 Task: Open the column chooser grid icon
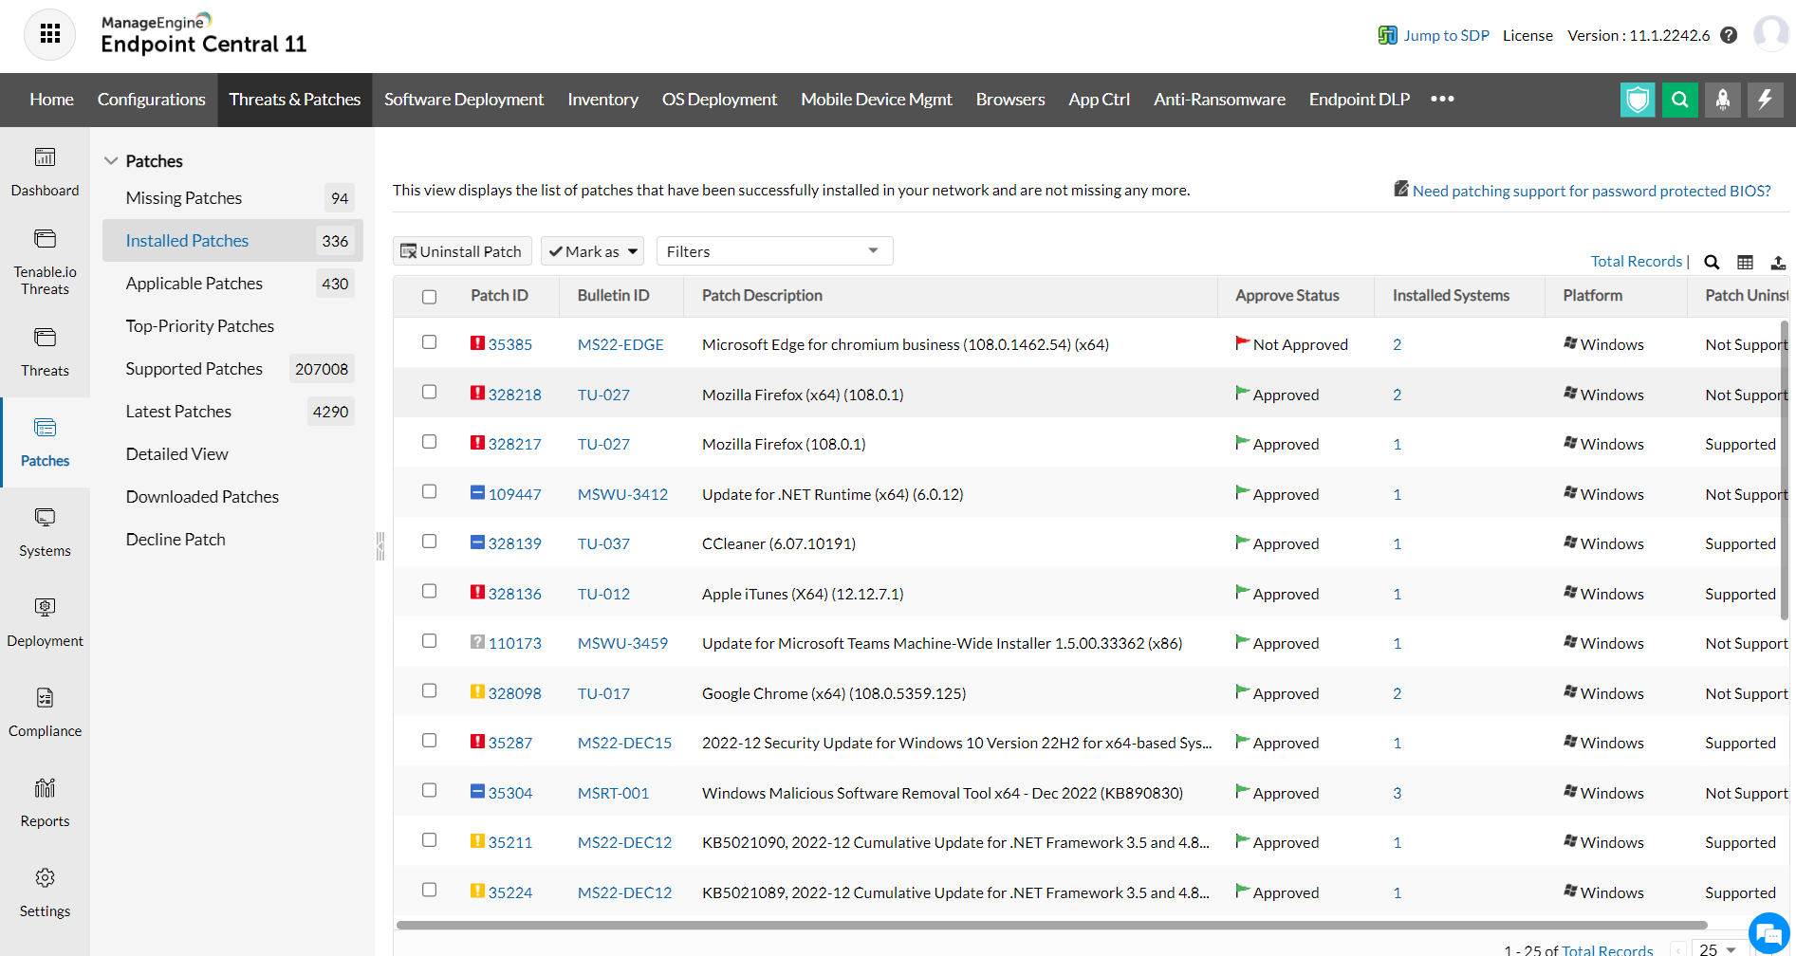1745,262
